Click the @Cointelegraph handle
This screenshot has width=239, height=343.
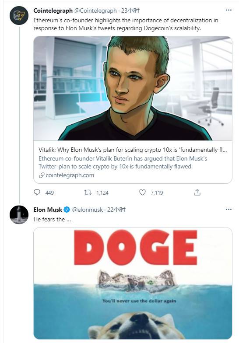tap(95, 10)
